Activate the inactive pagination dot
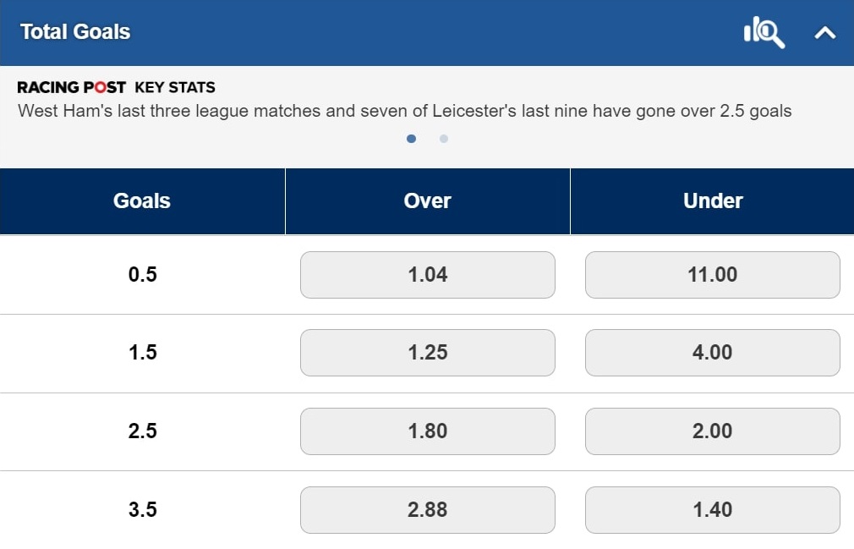 [x=443, y=139]
